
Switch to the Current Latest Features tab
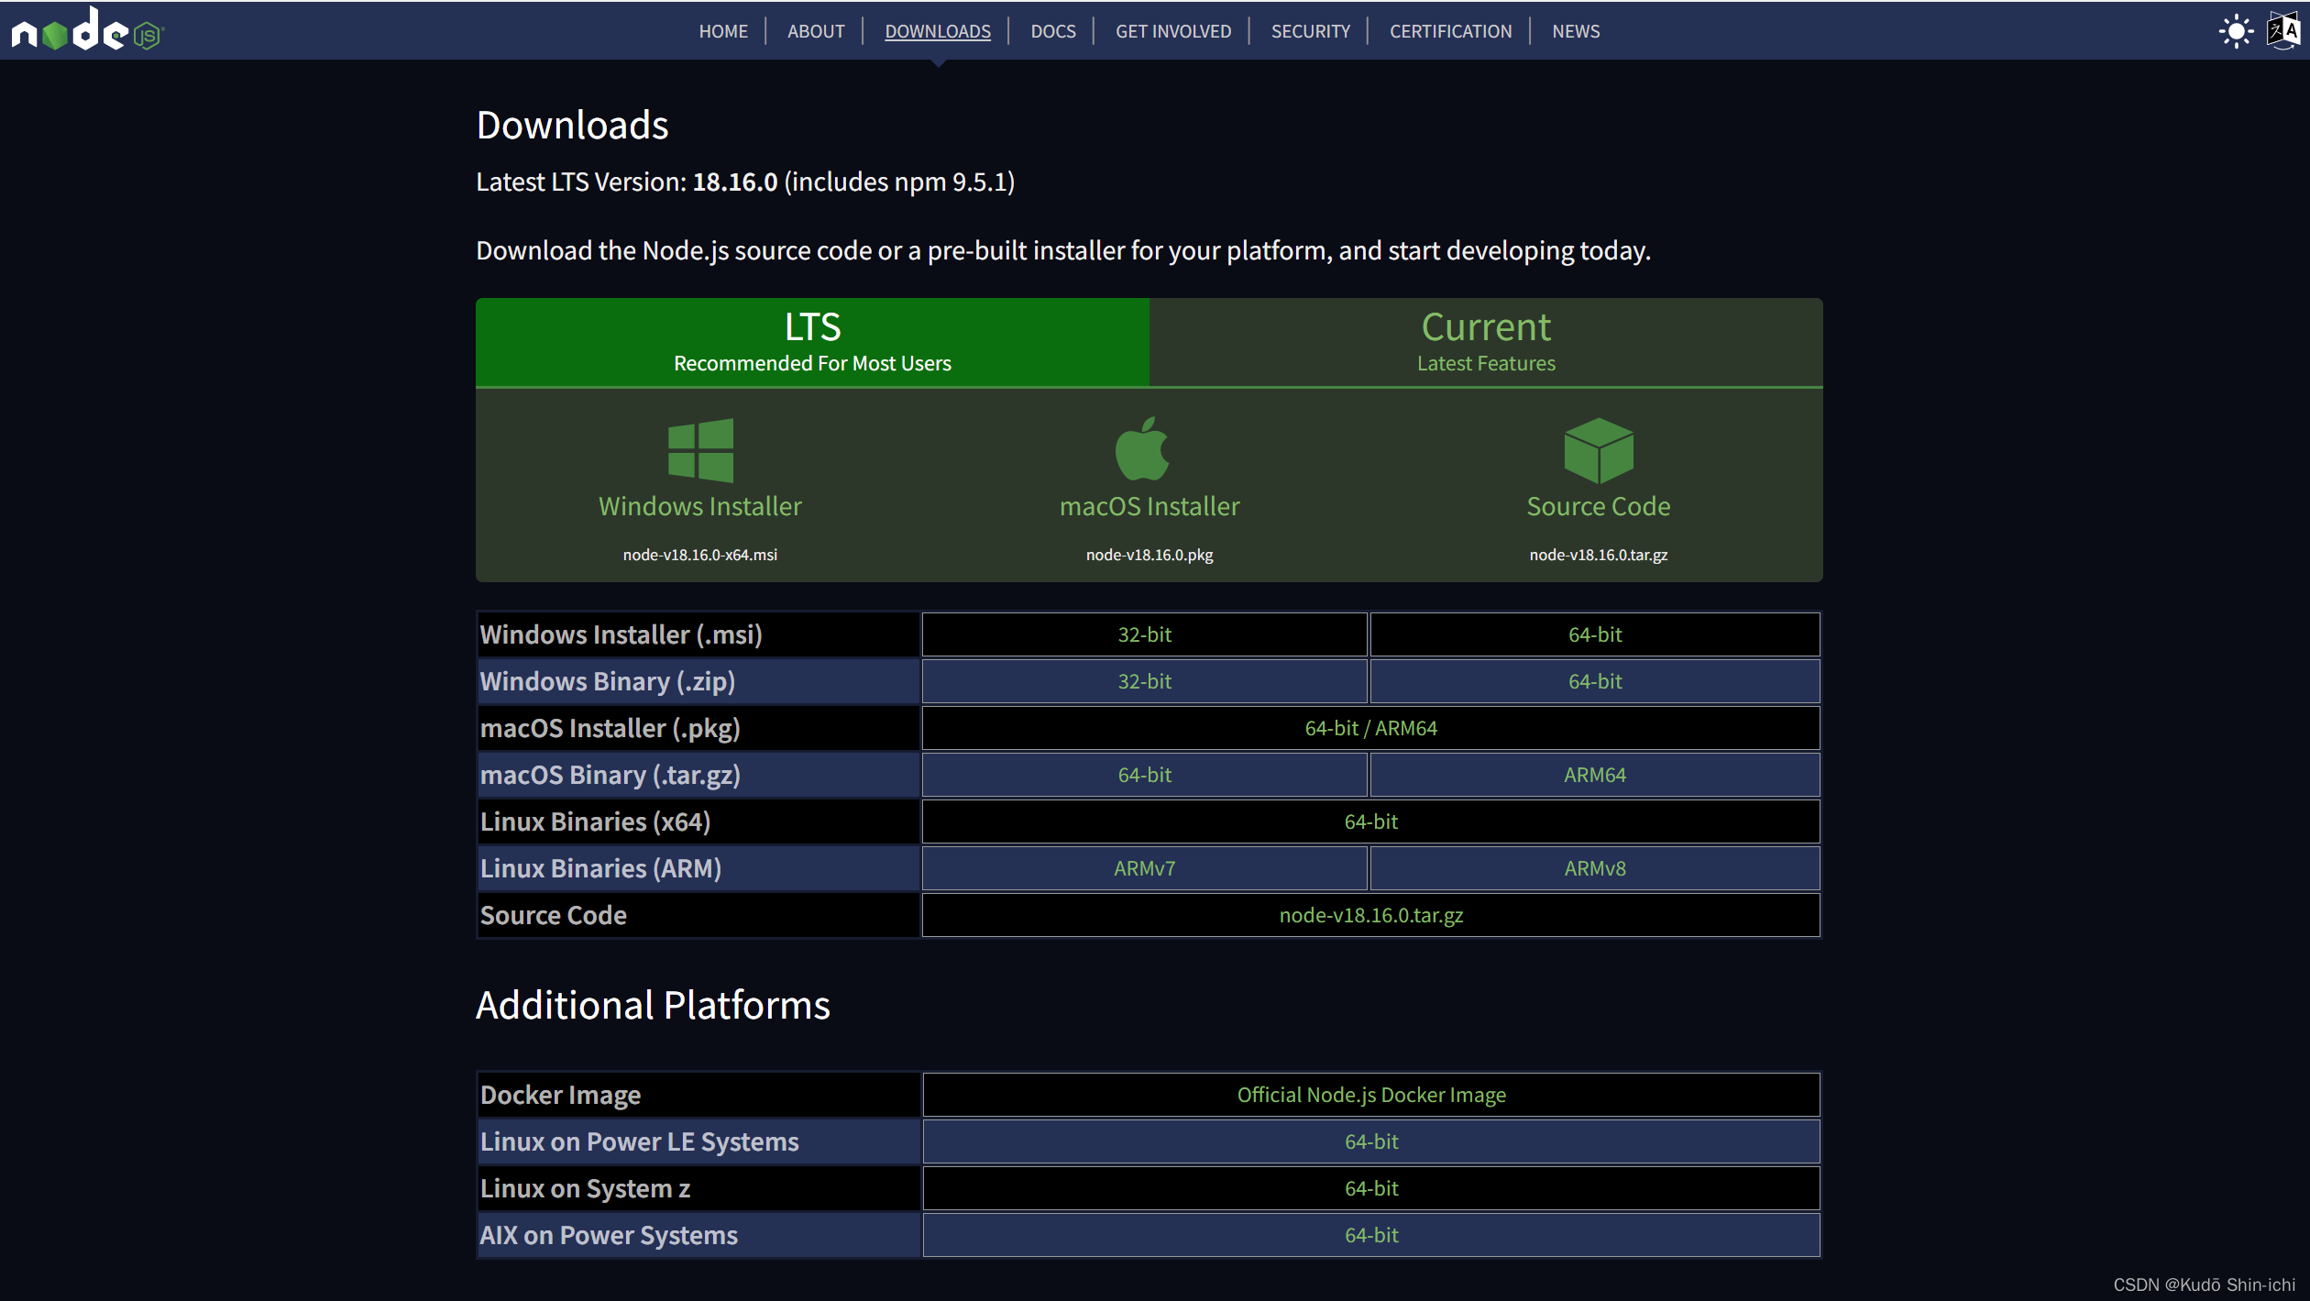1486,342
